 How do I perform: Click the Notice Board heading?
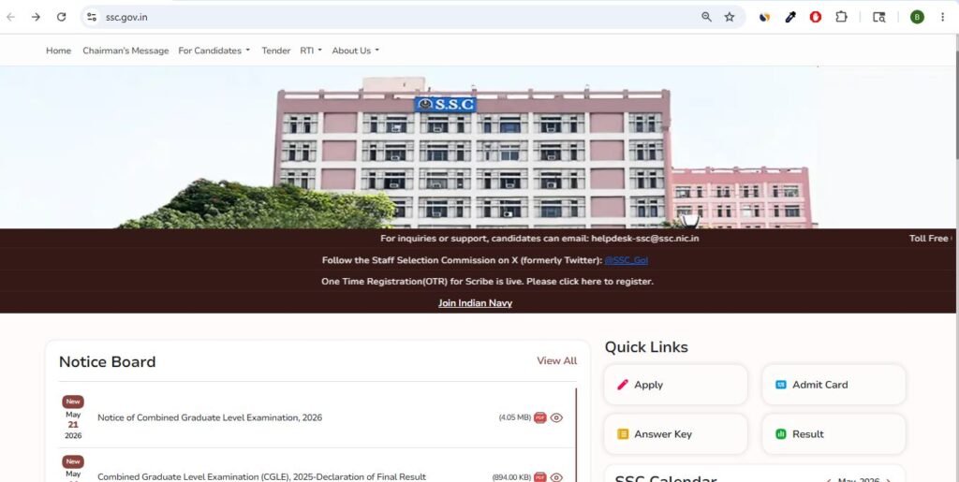pyautogui.click(x=107, y=361)
